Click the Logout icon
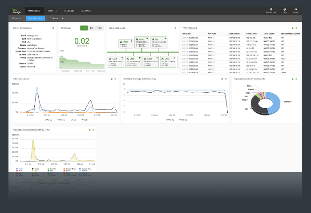The image size is (311, 213). (296, 9)
